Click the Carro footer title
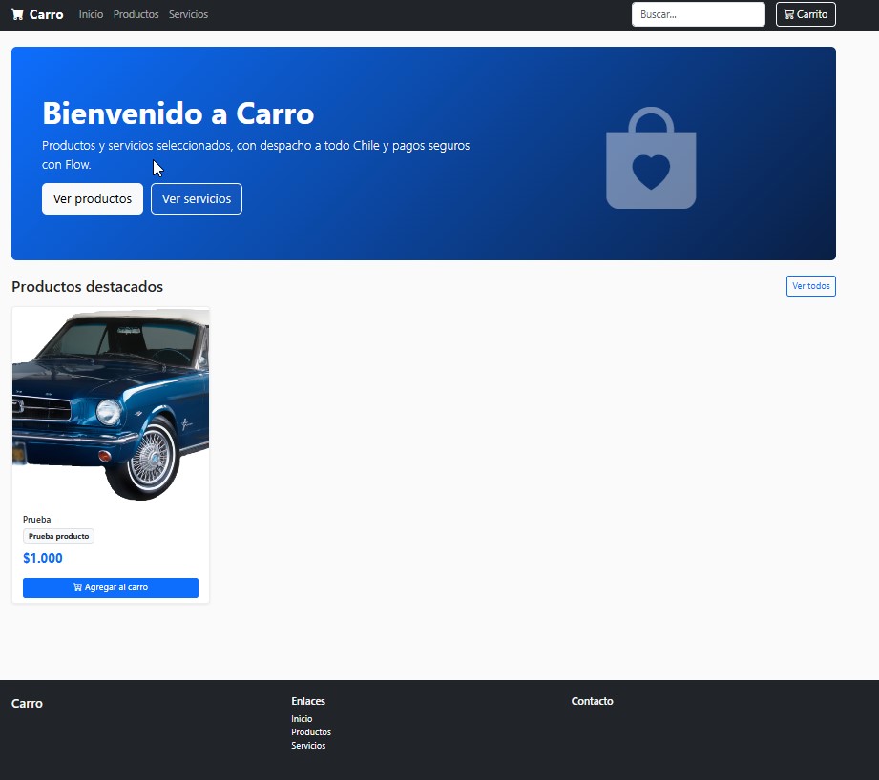Image resolution: width=879 pixels, height=780 pixels. [27, 704]
